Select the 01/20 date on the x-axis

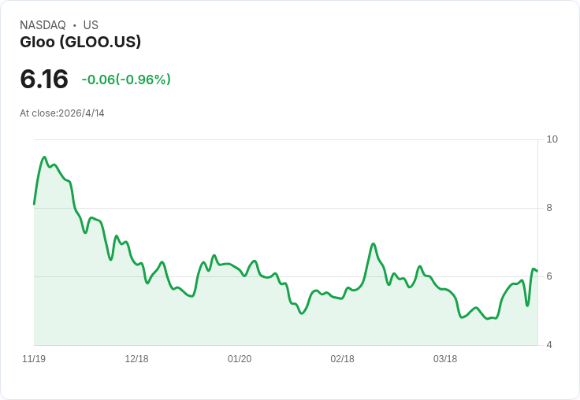[x=240, y=359]
